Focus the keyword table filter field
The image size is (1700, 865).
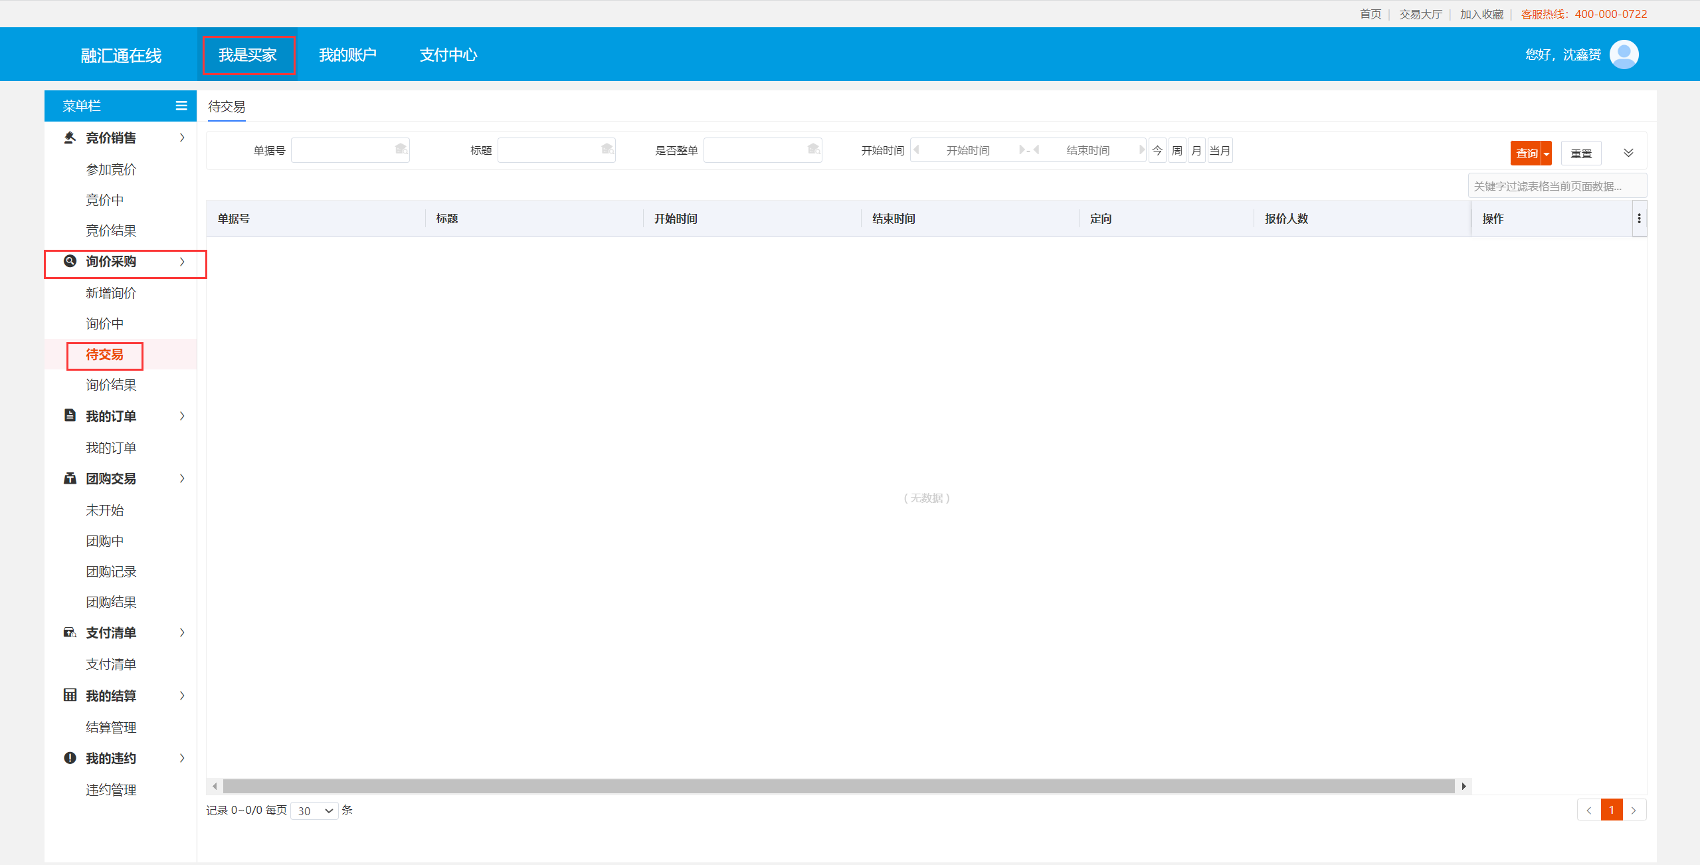coord(1557,186)
